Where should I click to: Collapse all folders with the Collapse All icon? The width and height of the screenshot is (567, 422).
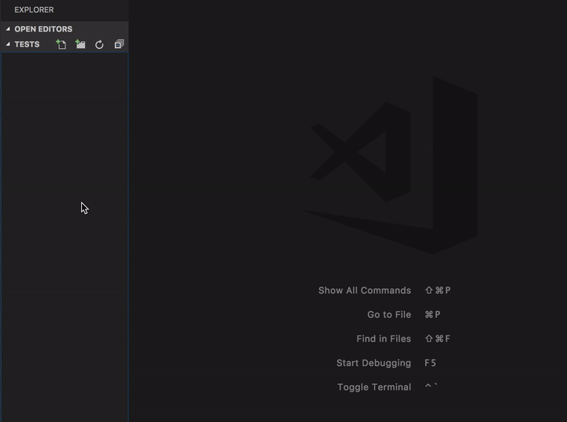point(119,44)
